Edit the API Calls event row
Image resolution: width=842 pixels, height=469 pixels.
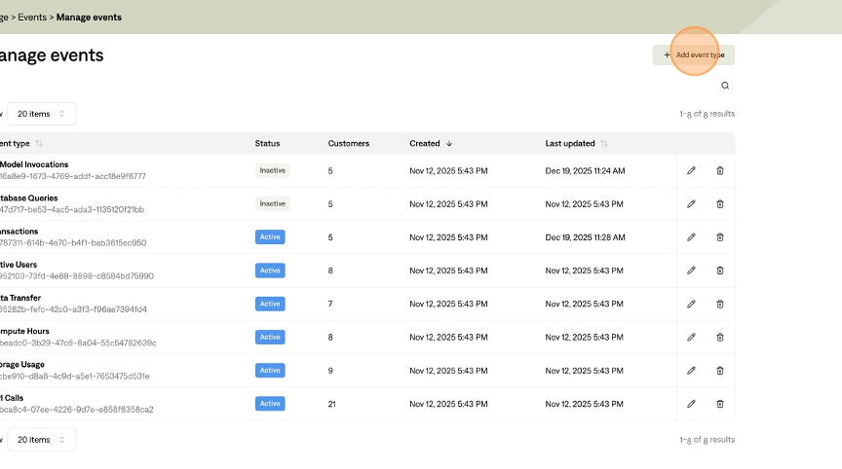[691, 404]
